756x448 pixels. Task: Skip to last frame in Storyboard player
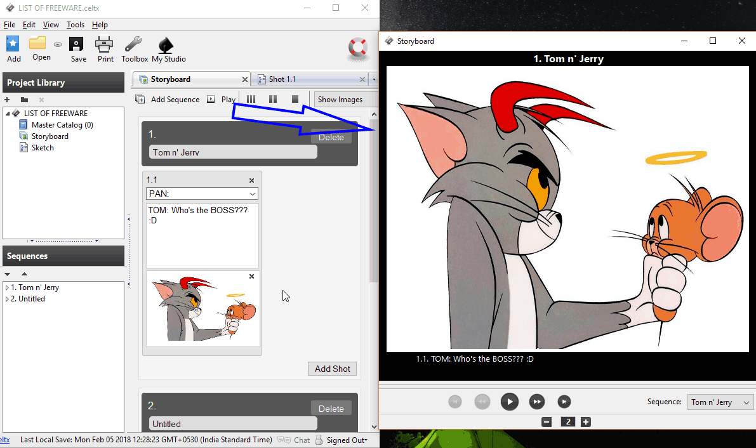[564, 402]
